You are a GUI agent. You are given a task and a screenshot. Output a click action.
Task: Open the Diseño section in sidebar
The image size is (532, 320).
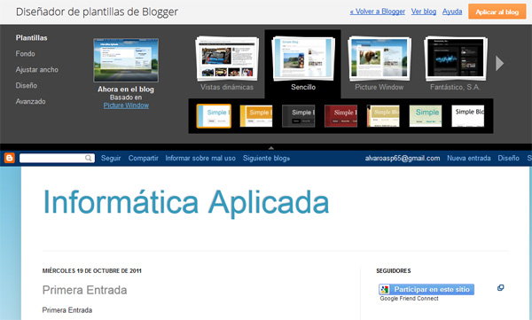[27, 85]
